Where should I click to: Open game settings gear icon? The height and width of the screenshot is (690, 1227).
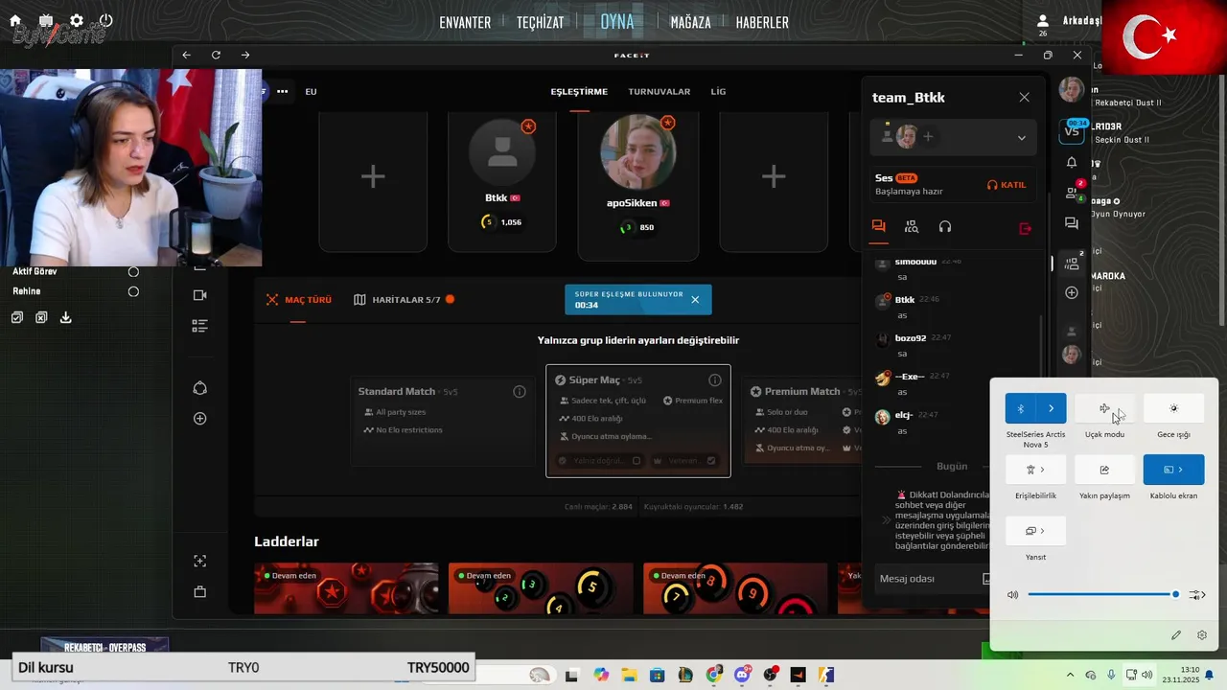click(x=77, y=20)
